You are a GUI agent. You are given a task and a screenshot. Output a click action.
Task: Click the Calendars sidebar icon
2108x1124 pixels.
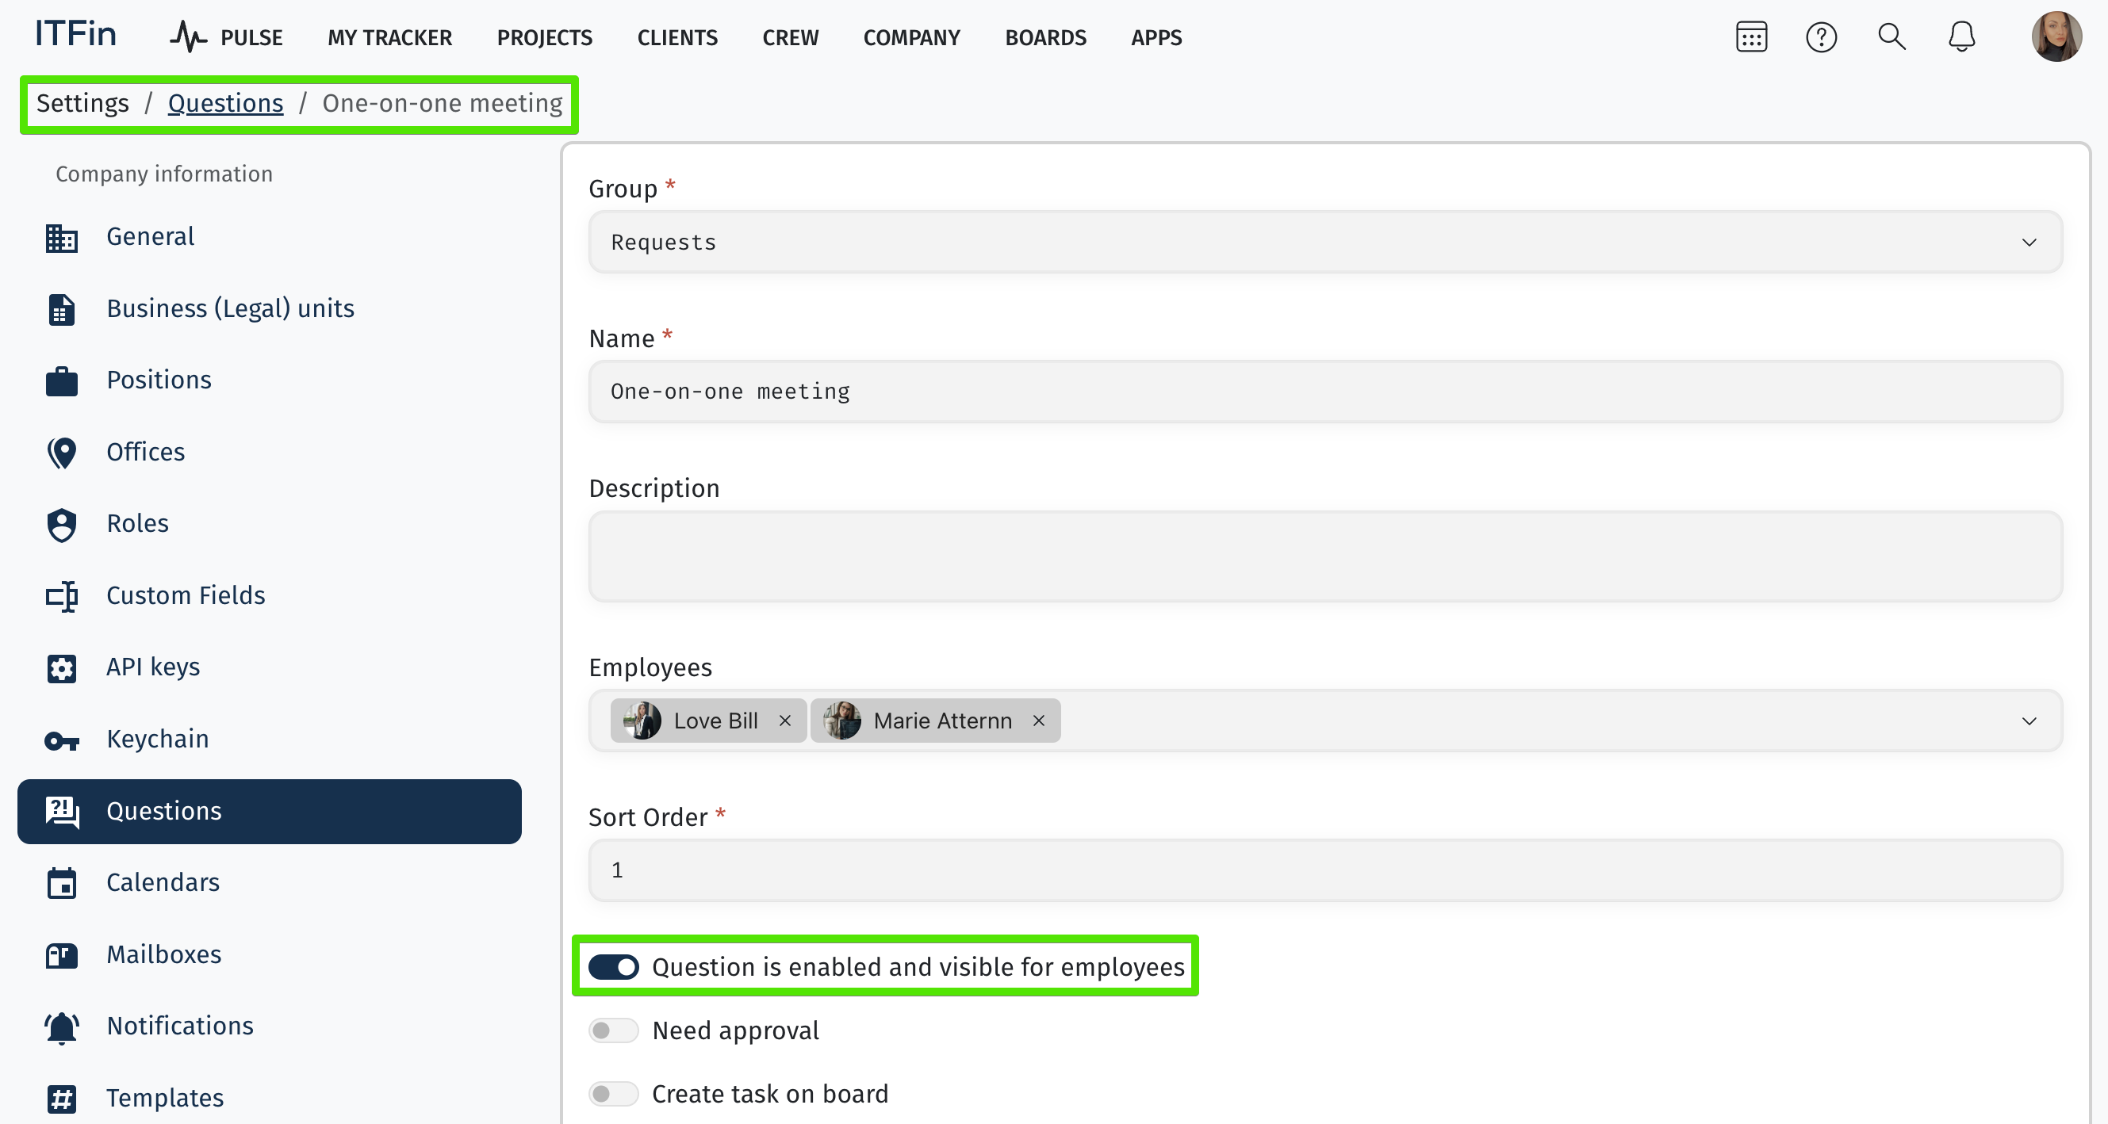61,883
